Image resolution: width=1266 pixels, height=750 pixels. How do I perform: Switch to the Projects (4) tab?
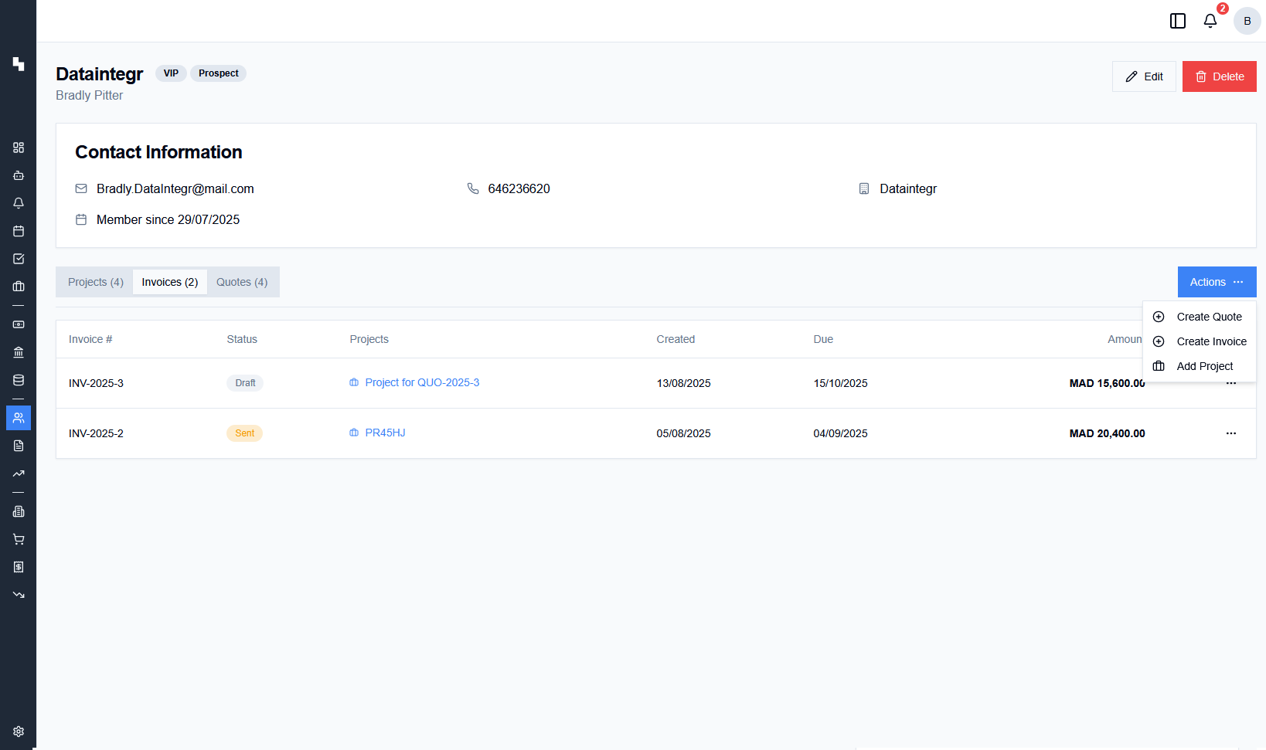pyautogui.click(x=96, y=282)
